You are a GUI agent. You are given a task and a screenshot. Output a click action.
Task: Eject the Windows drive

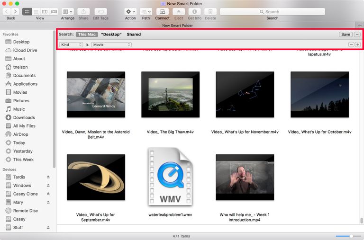[48, 185]
